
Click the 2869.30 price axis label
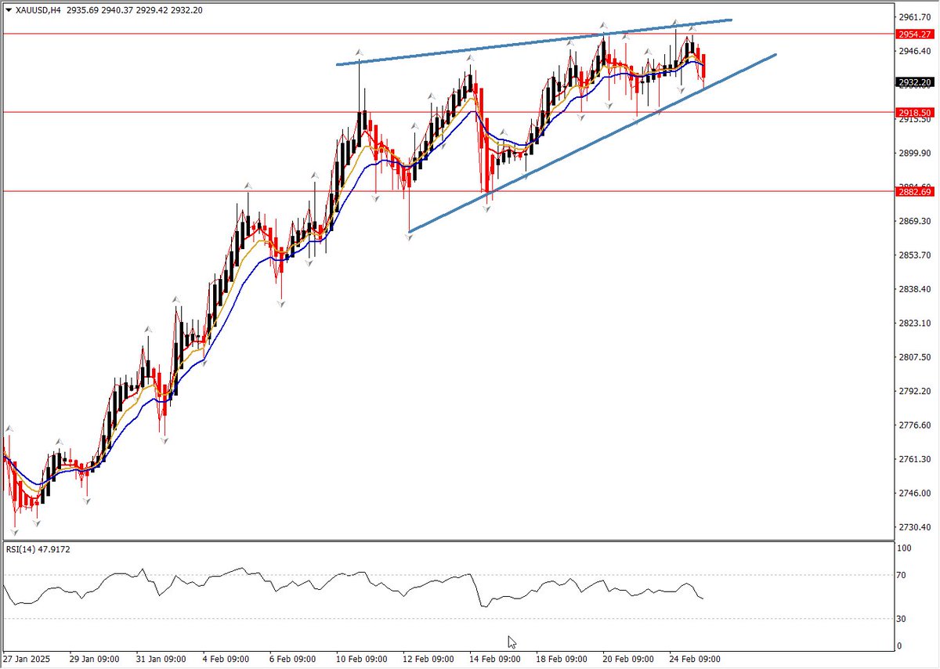913,221
